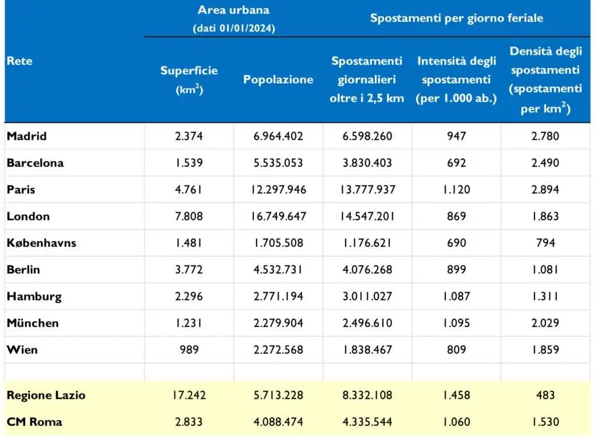This screenshot has height=437, width=596.
Task: Click Berlin's daily trips value 4.076.268
Action: (x=367, y=270)
